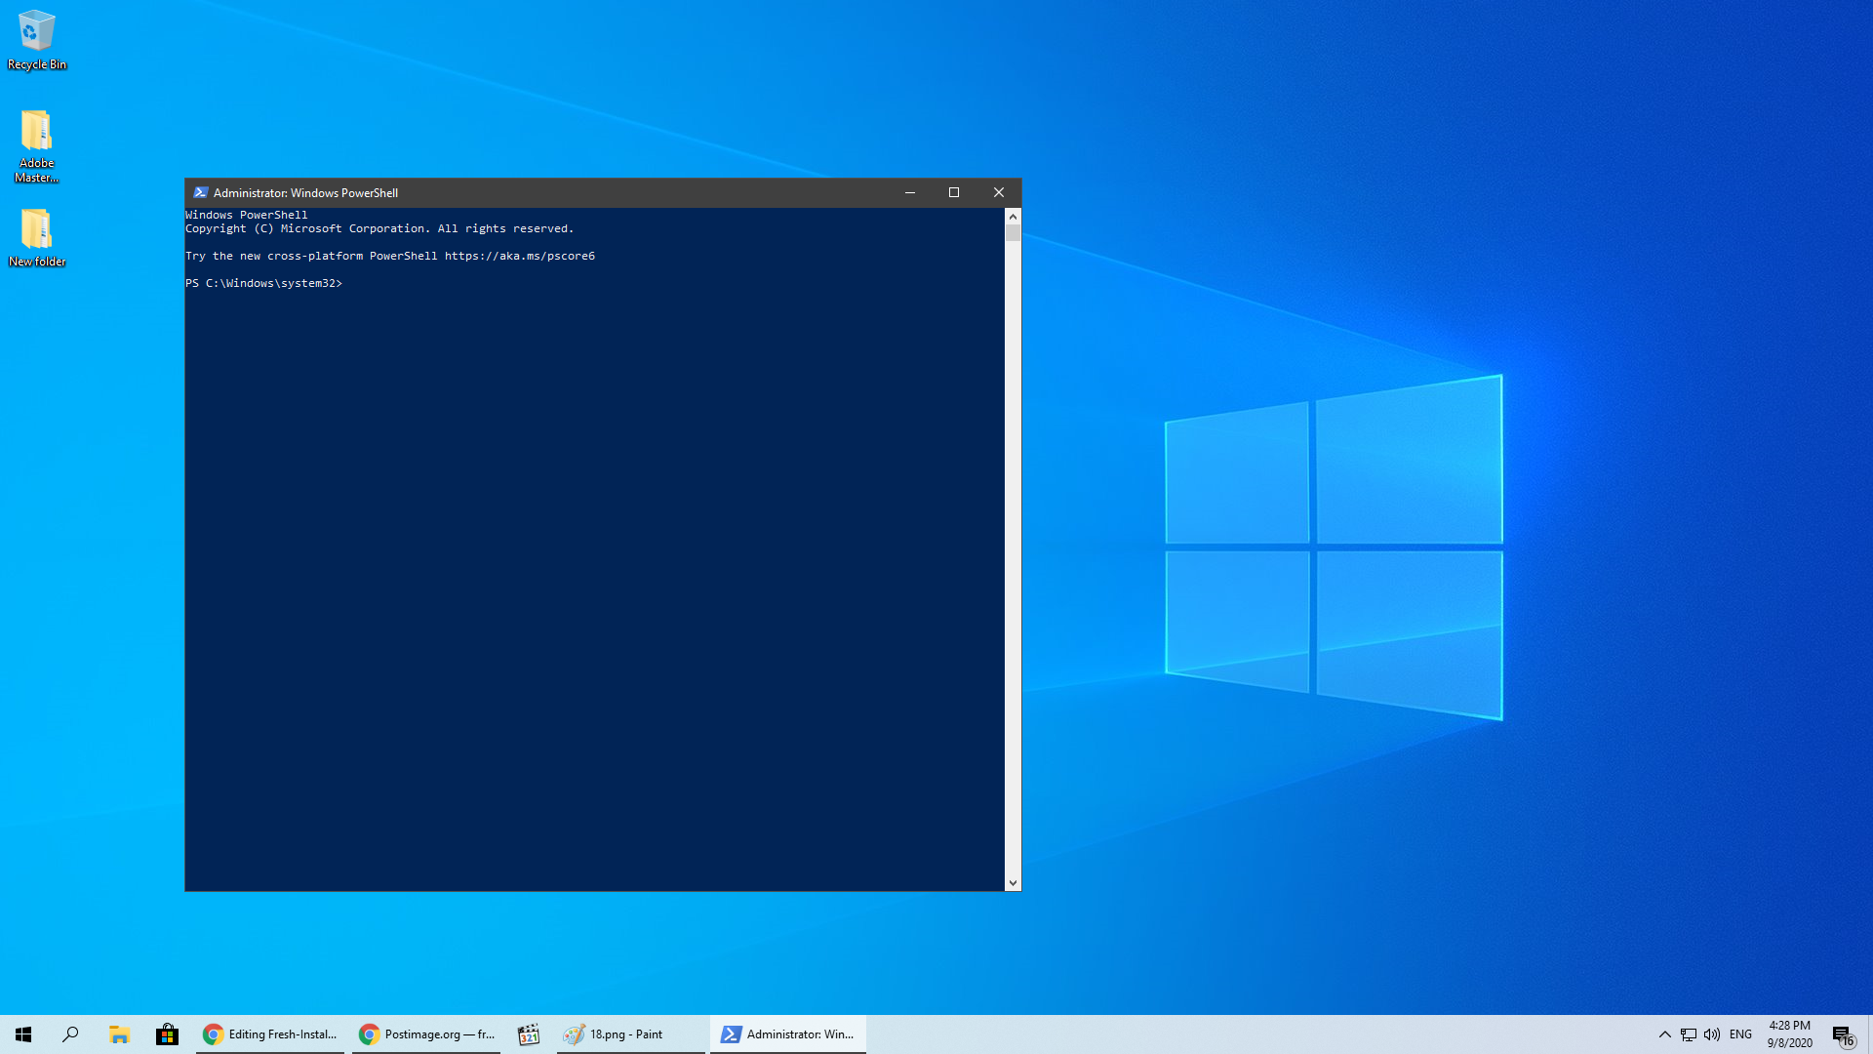Click the Administrator PowerShell taskbar button
The height and width of the screenshot is (1054, 1873).
pos(787,1034)
